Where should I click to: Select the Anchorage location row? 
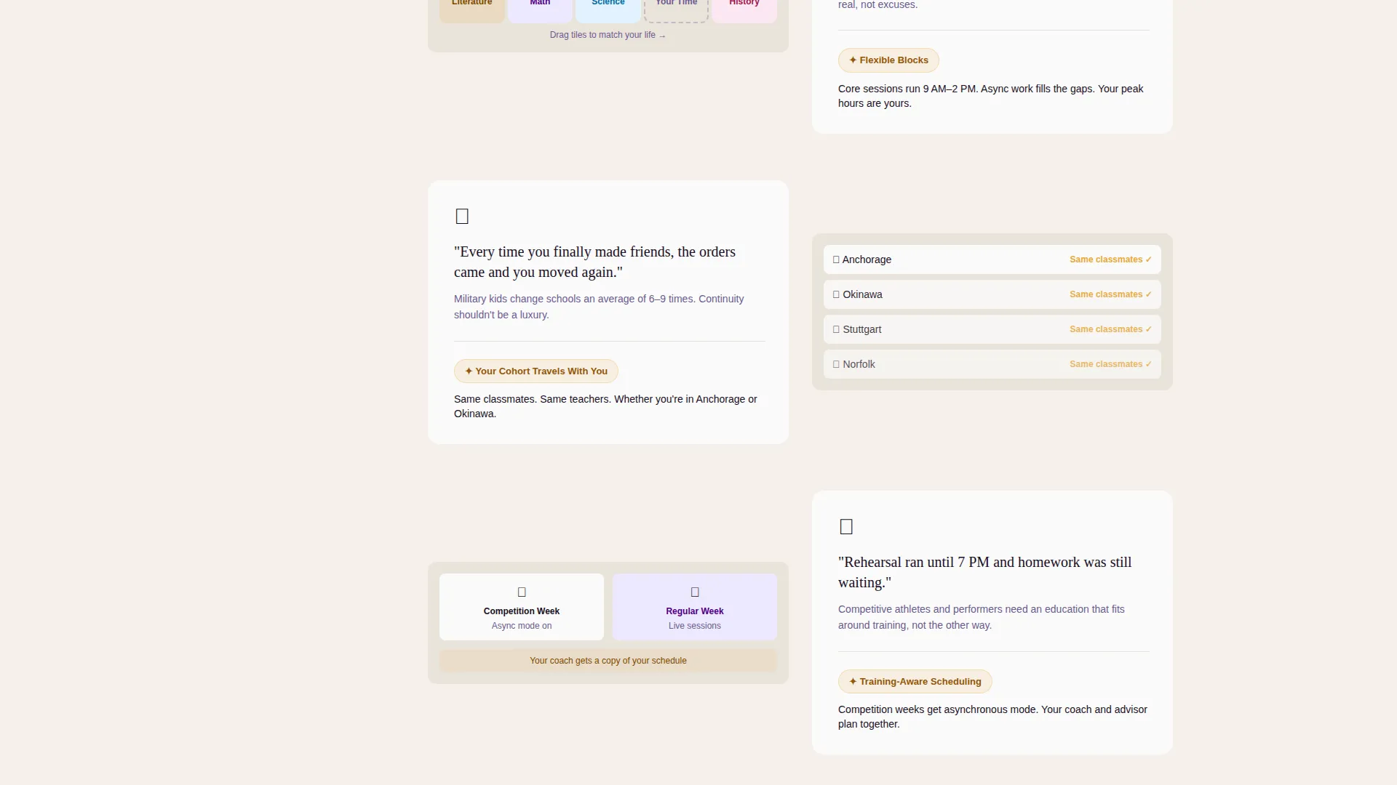tap(992, 259)
